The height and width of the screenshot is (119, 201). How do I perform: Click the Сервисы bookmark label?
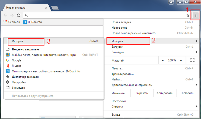14,22
